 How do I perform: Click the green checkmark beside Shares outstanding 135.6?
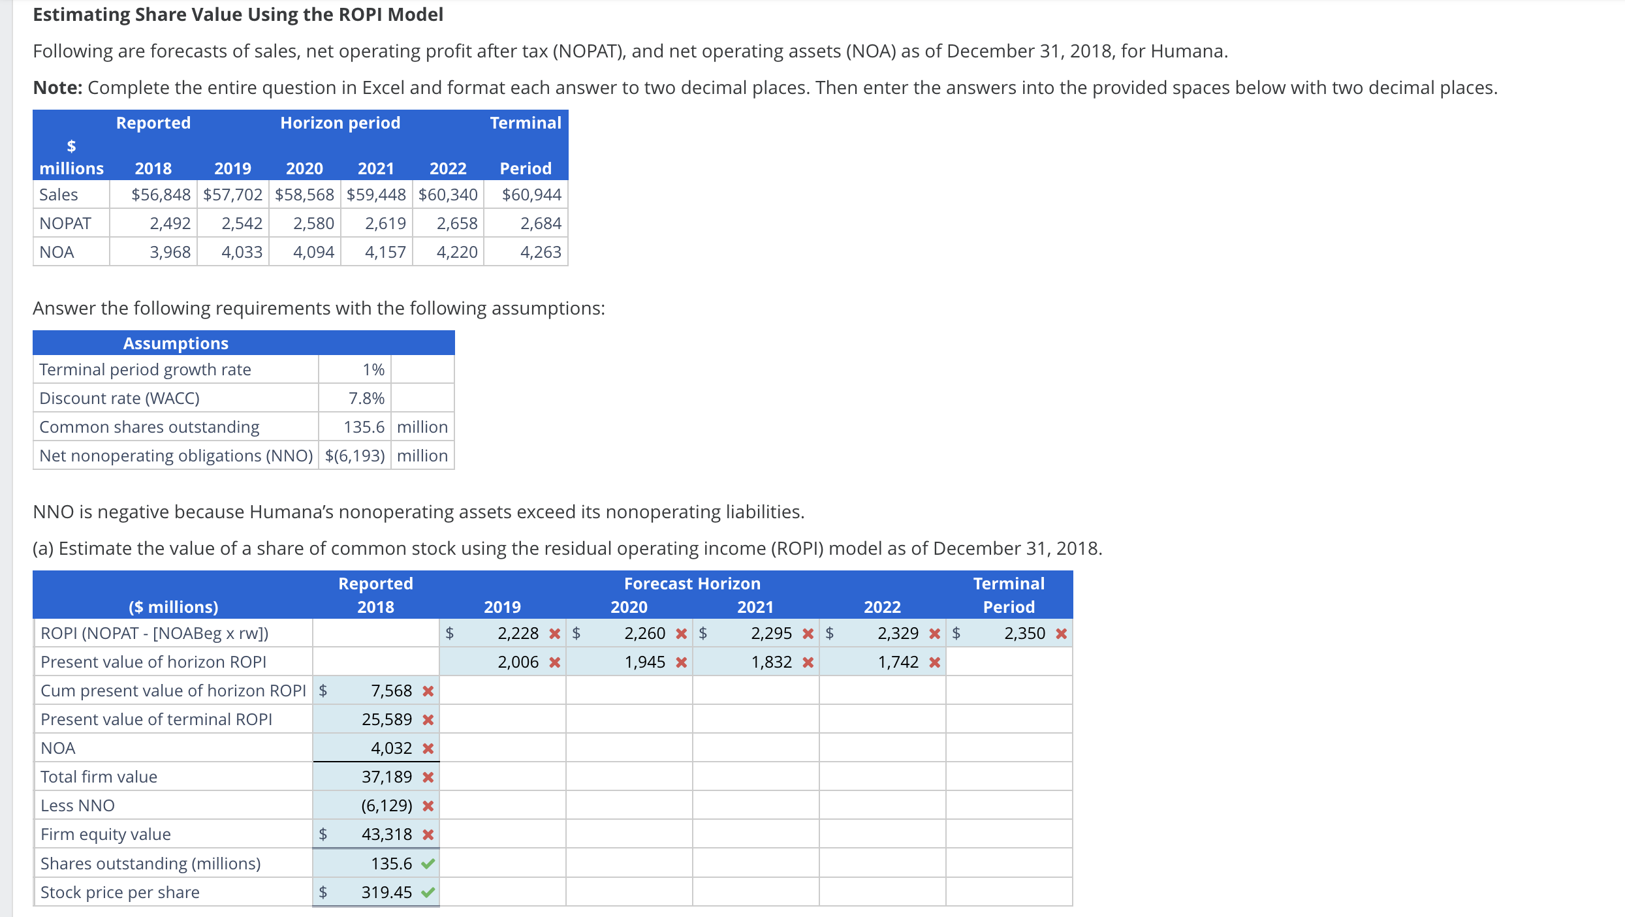[428, 863]
